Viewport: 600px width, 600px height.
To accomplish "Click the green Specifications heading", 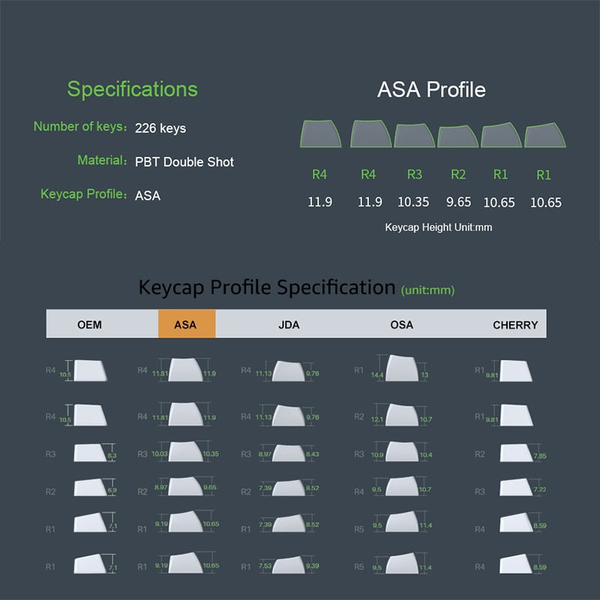I will pos(133,89).
